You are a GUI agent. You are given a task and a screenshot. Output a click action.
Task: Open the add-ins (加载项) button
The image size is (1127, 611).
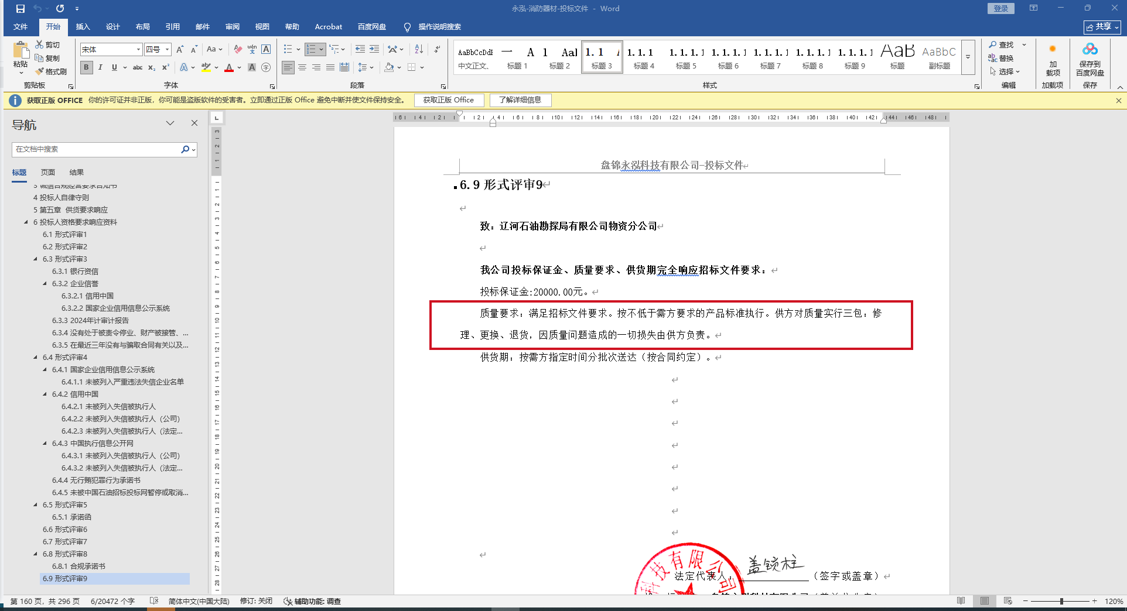(x=1053, y=59)
